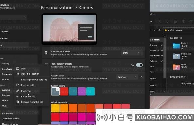This screenshot has height=125, width=194.
Task: Select the first yellow Windows color swatch
Action: (55, 108)
